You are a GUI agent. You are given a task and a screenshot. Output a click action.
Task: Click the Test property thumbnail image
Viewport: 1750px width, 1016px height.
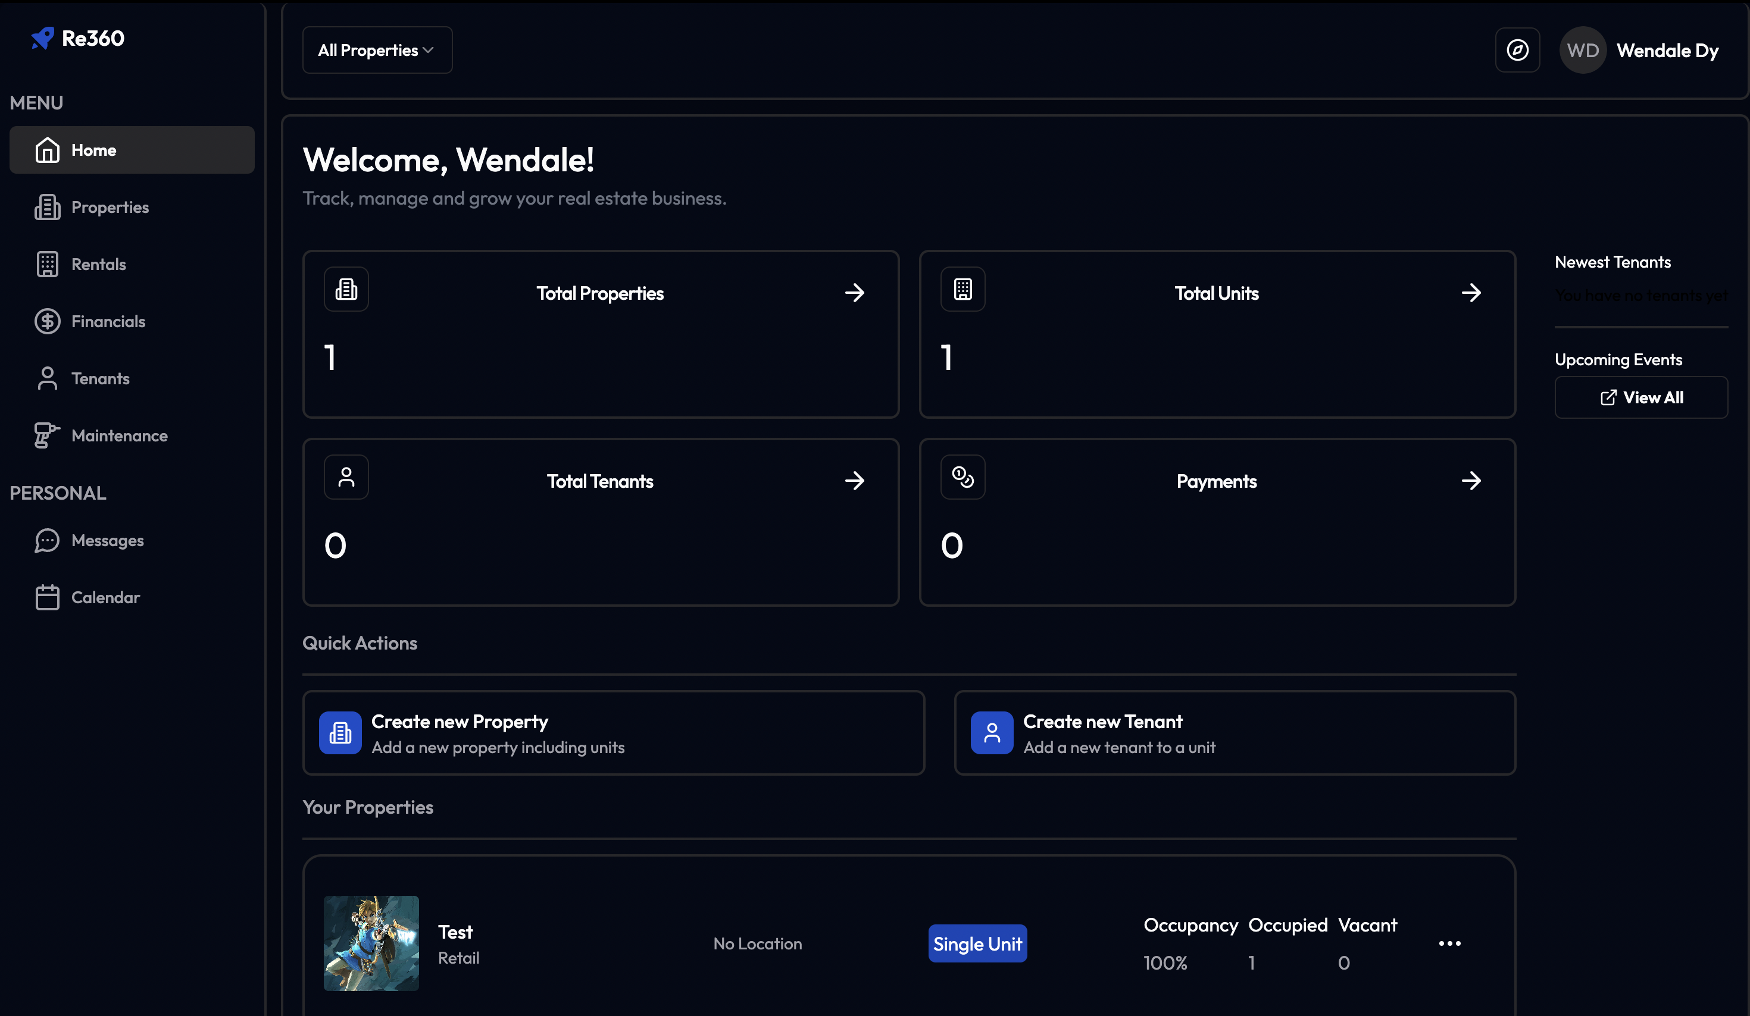click(x=371, y=943)
